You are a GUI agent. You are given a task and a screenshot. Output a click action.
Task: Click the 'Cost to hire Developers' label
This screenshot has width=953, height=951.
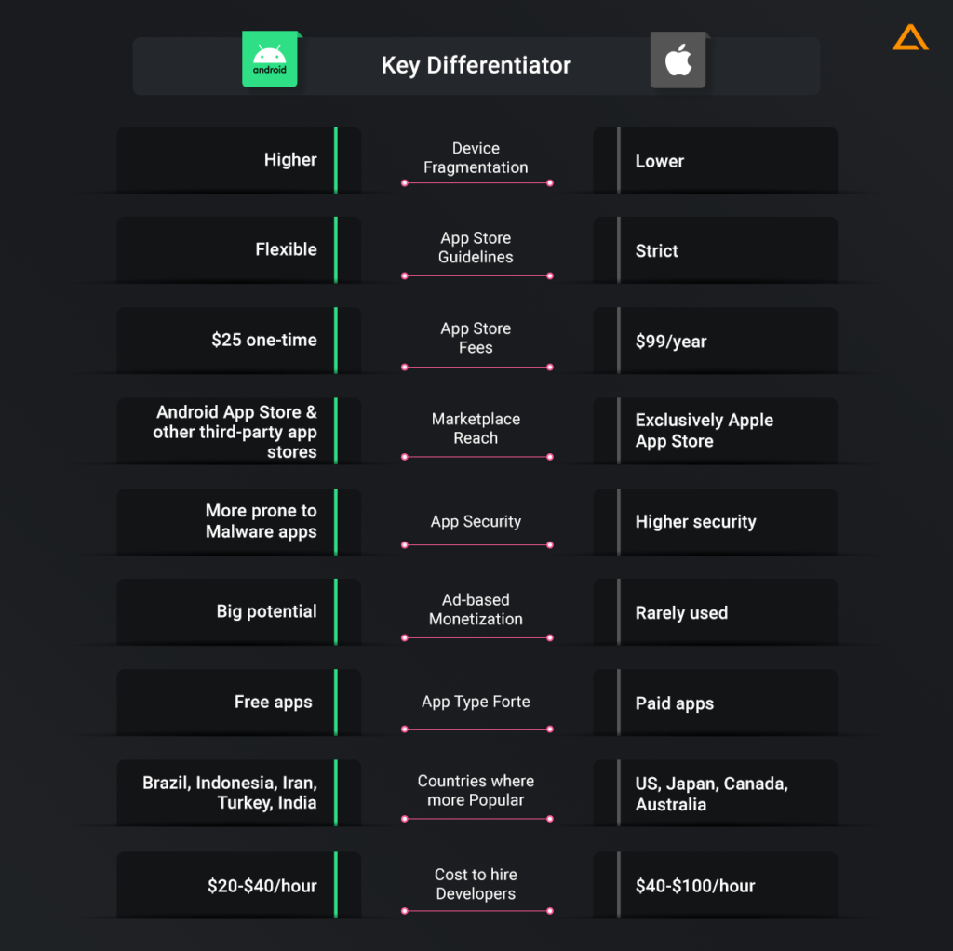(x=476, y=884)
